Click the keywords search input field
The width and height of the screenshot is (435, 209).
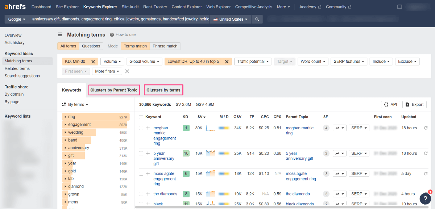coord(120,19)
